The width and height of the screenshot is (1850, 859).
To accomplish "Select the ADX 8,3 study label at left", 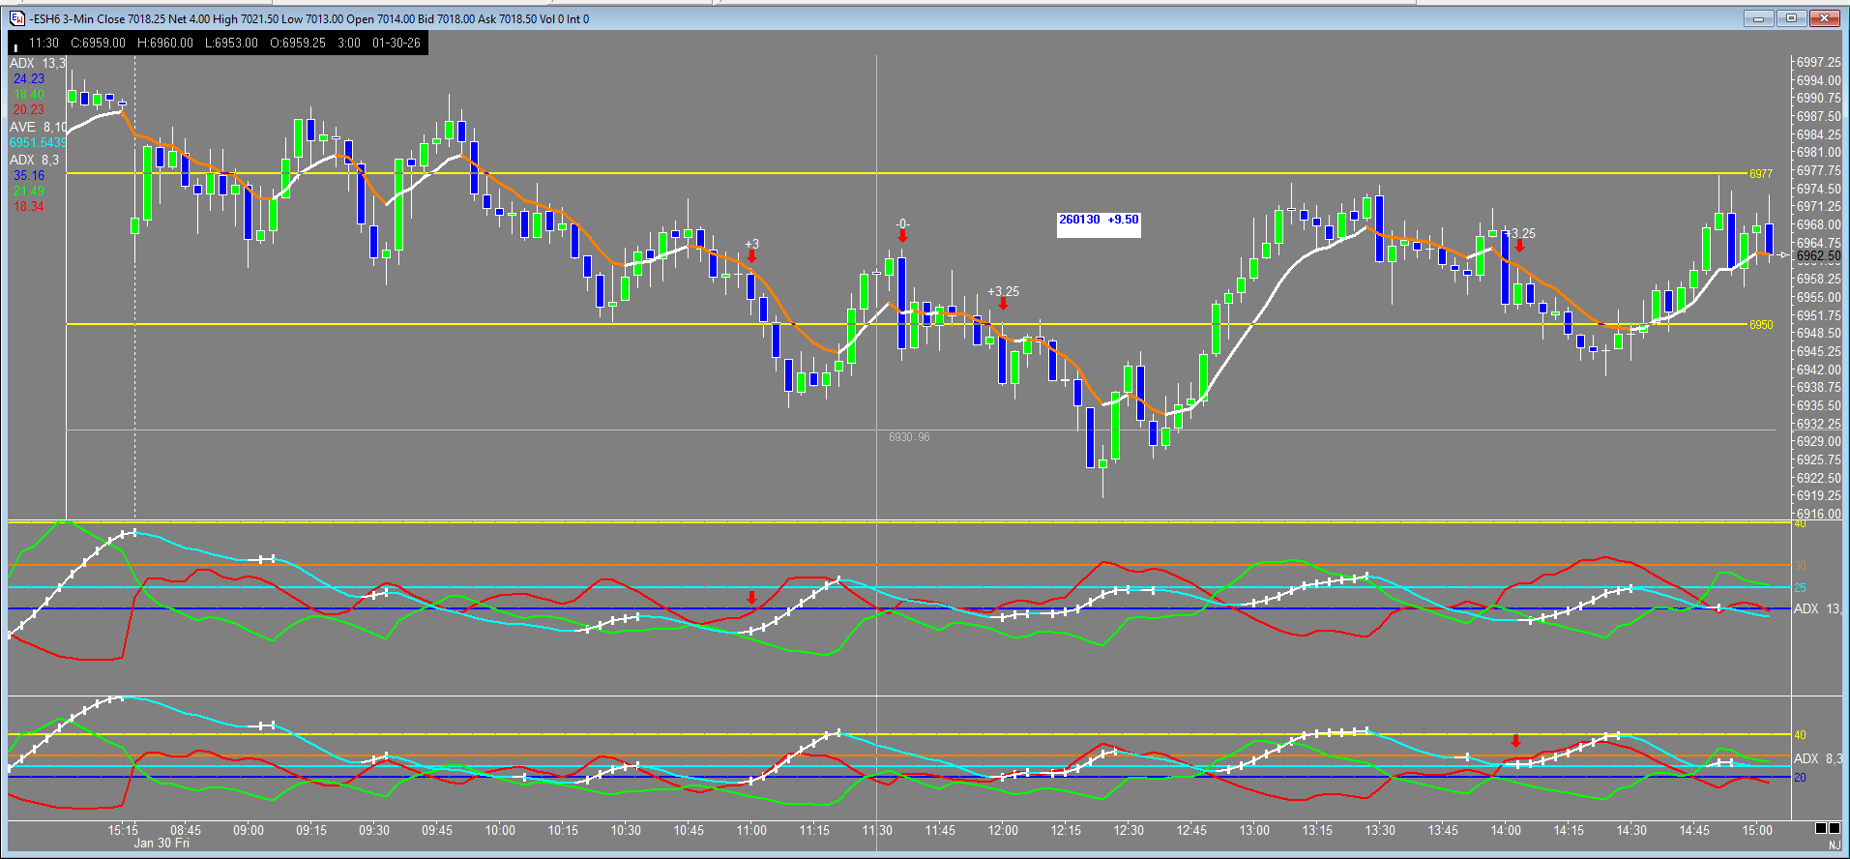I will coord(34,160).
